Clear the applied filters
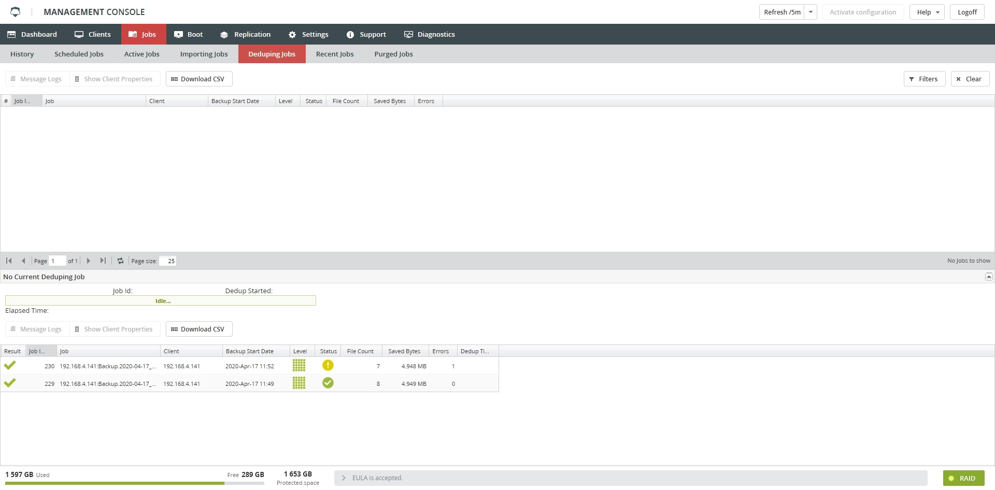Screen dimensions: 995x490 click(970, 79)
